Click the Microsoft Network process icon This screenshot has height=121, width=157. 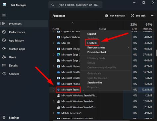[58, 66]
